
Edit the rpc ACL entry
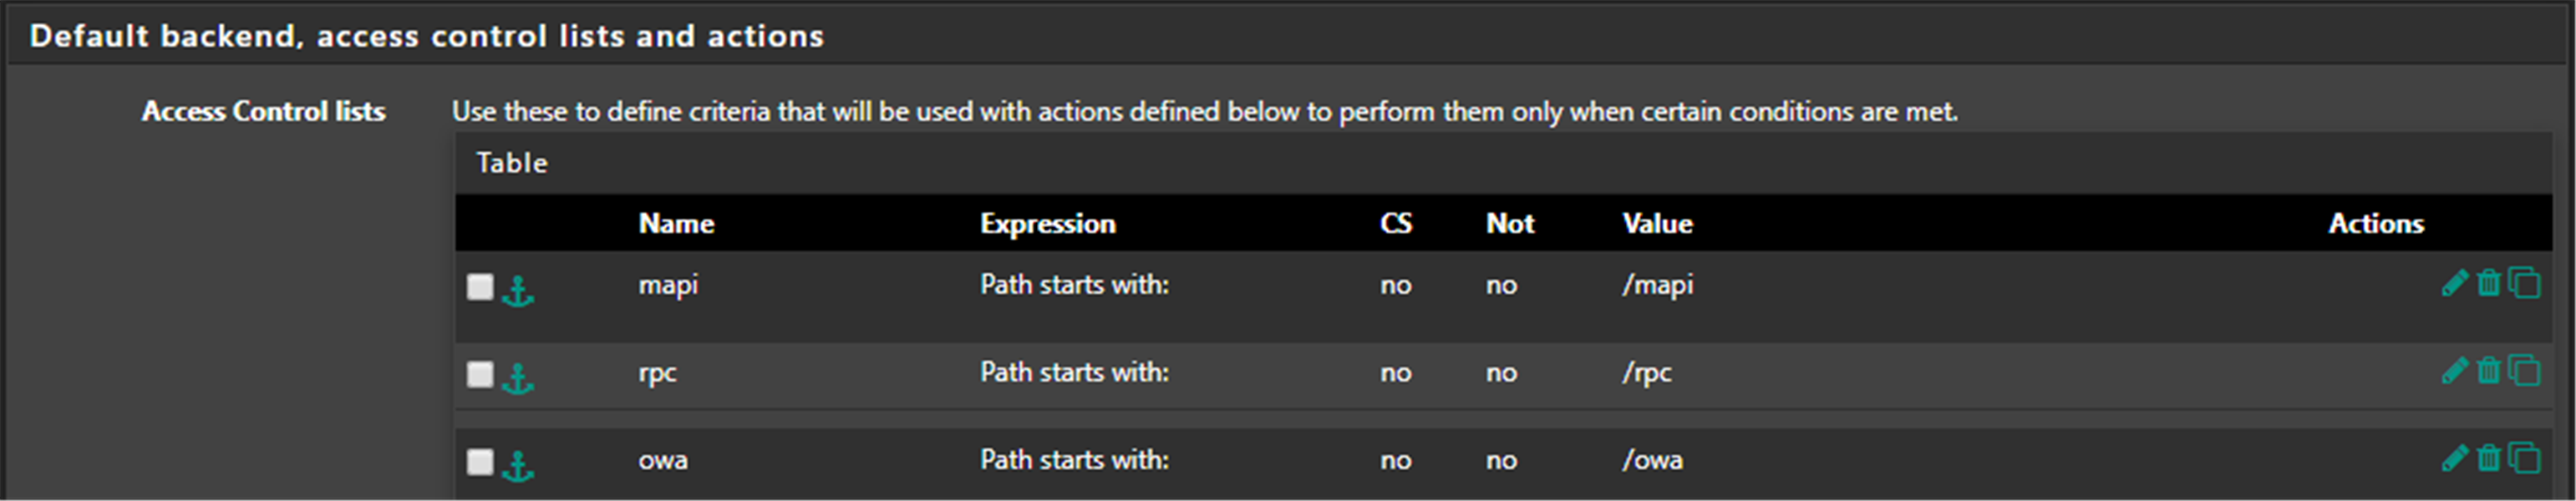[2454, 371]
